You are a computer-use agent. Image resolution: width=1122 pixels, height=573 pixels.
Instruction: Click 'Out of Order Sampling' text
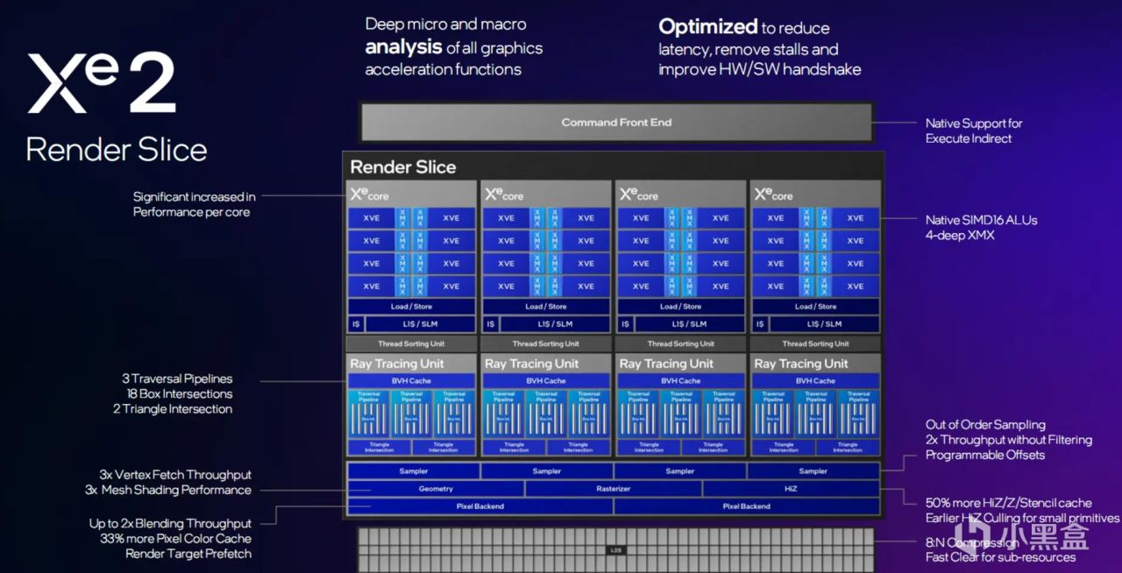tap(985, 425)
